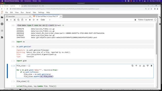Image resolution: width=162 pixels, height=91 pixels.
Task: Move the active cell up
Action: click(136, 66)
